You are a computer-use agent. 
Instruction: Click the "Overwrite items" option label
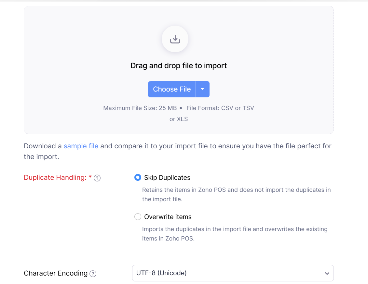pyautogui.click(x=168, y=217)
